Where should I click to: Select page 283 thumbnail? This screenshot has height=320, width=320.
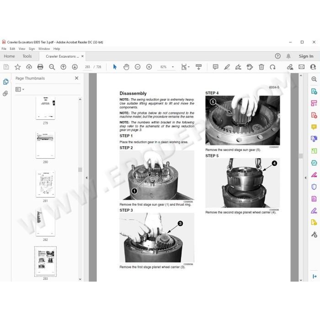point(46,261)
